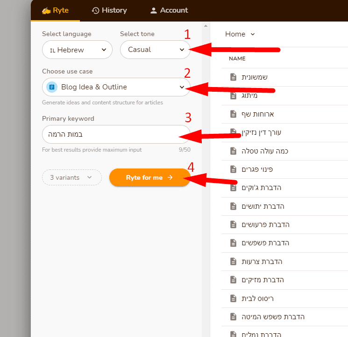Open the document icon for הדברת פשפש המיטה
Viewport: 348px width, 337px height.
coord(233,317)
